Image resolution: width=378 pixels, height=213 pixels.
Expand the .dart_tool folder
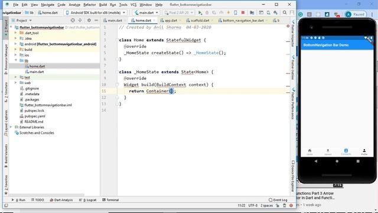pyautogui.click(x=16, y=33)
